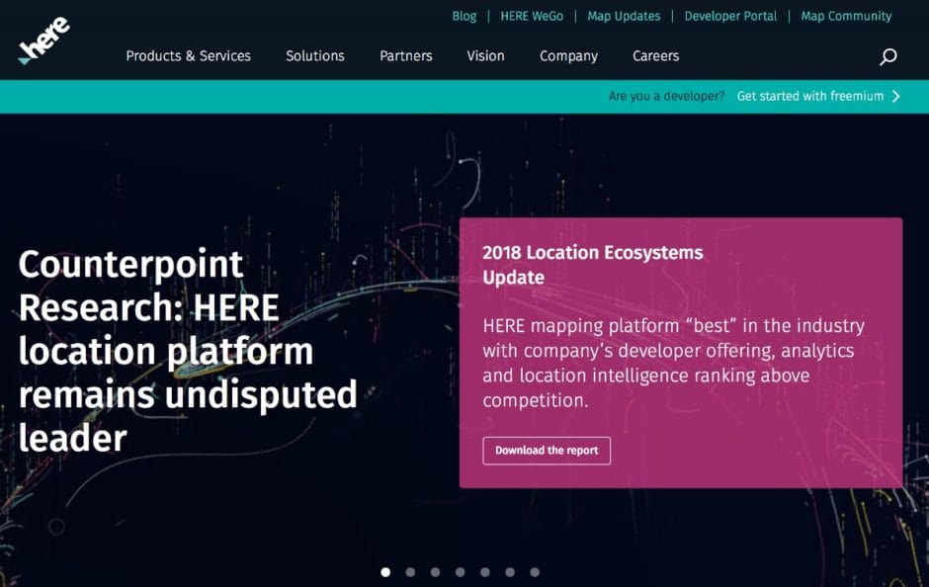Click the 2018 Location Ecosystems Update heading

[x=592, y=265]
